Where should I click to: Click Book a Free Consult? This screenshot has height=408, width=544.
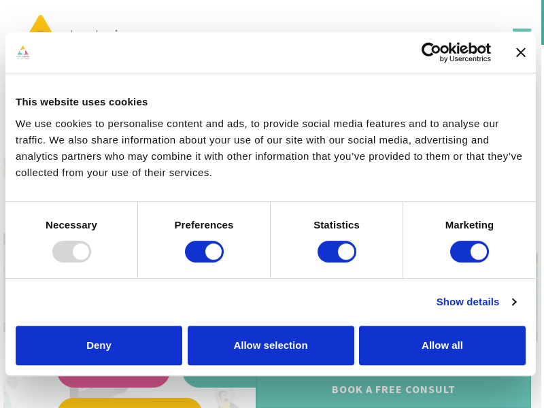(393, 390)
